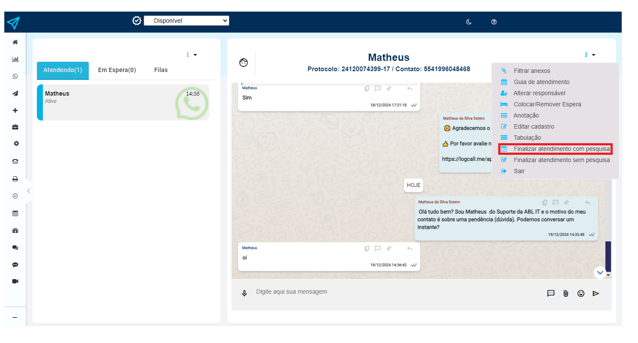Reply to the 'Sim' message

coord(409,88)
